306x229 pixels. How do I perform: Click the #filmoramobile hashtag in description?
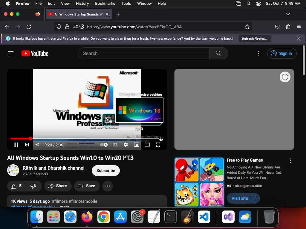click(83, 201)
